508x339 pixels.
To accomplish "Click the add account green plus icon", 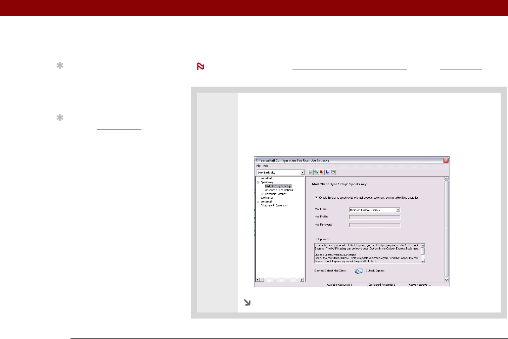I will click(316, 172).
